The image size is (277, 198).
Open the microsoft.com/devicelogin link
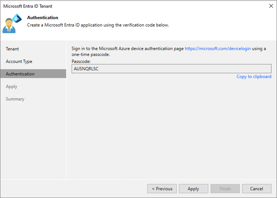click(x=218, y=49)
